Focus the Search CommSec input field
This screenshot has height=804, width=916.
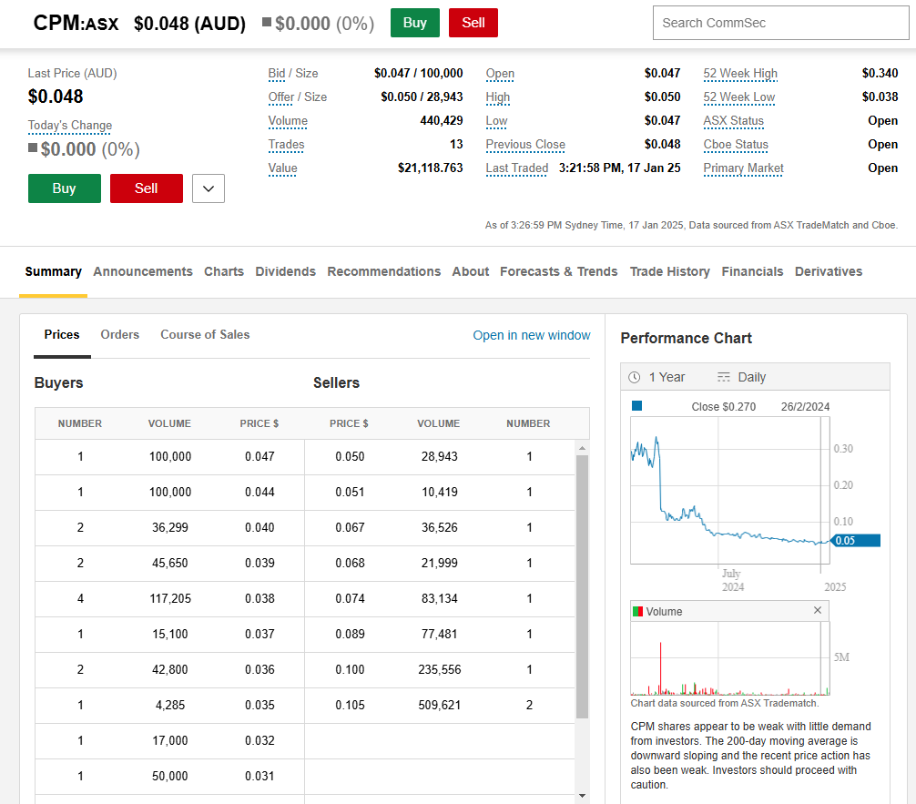click(780, 23)
